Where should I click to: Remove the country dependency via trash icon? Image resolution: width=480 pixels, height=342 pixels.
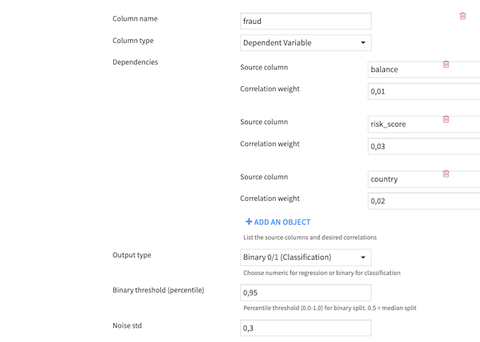(x=446, y=174)
